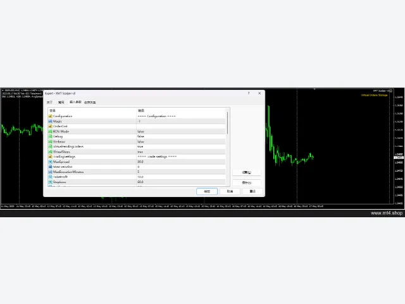The height and width of the screenshot is (304, 405).
Task: Select the '==== trade settings ====' value cell
Action: click(x=181, y=156)
